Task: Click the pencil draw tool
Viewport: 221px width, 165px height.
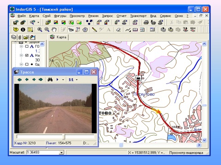Action: [x=94, y=29]
